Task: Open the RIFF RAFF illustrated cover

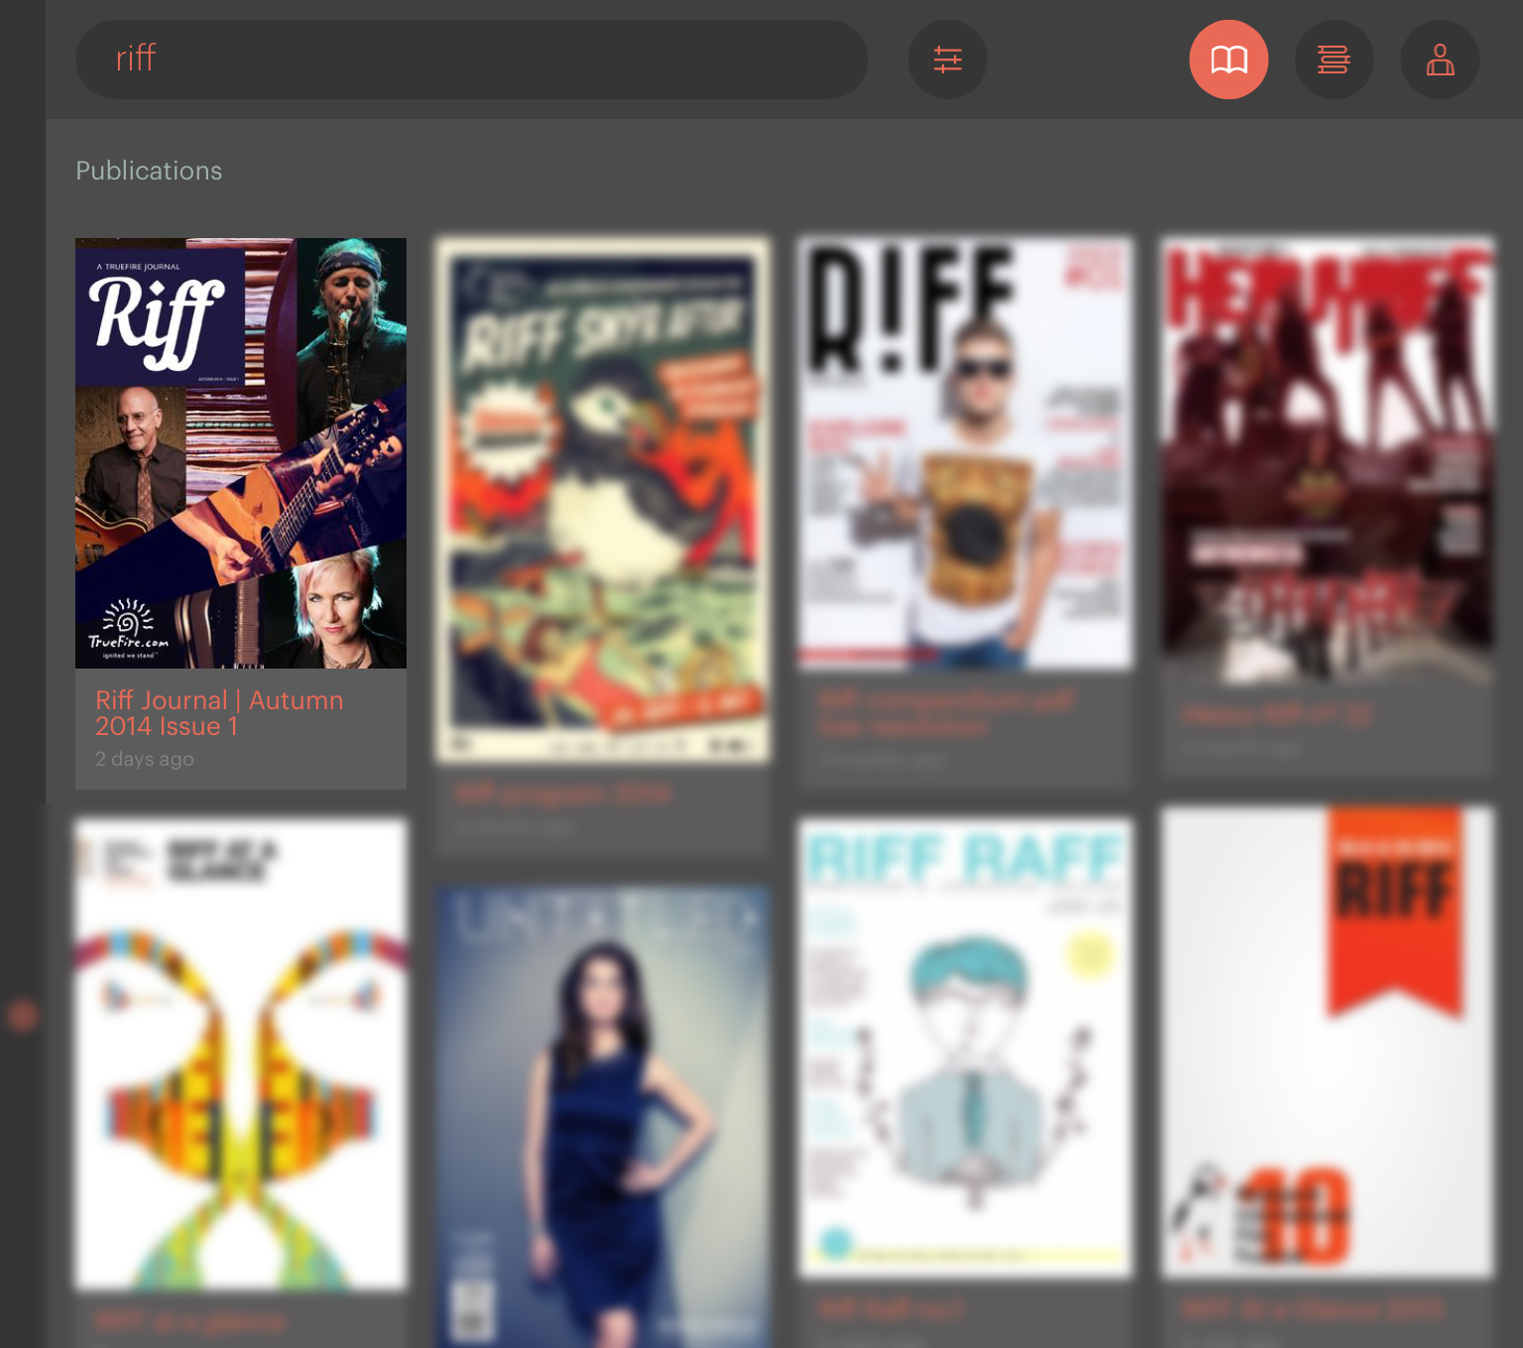Action: 966,1047
